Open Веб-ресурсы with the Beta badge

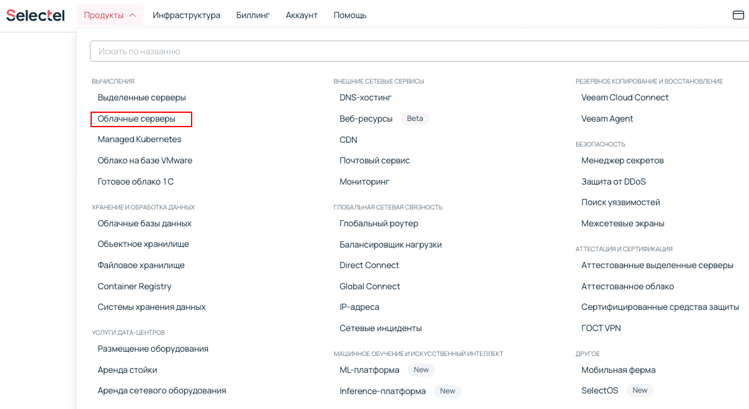pos(366,118)
